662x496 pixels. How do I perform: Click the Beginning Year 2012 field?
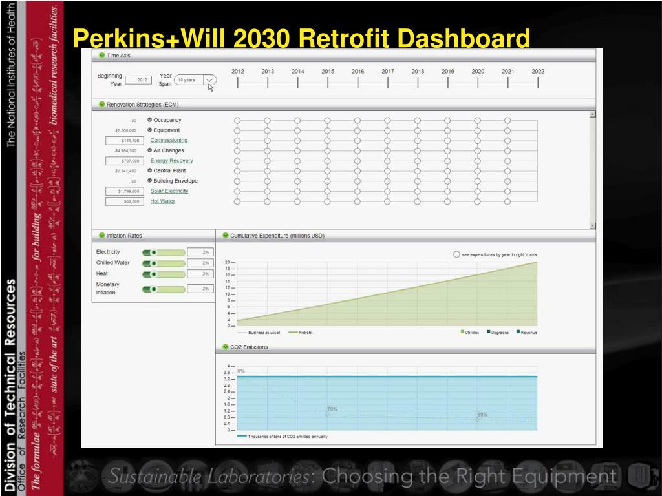point(138,79)
